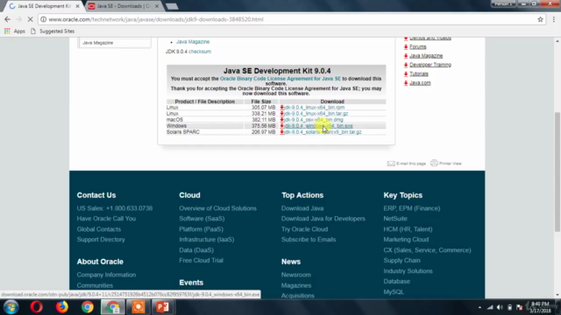Open Java.com in right sidebar
561x315 pixels.
tap(420, 83)
